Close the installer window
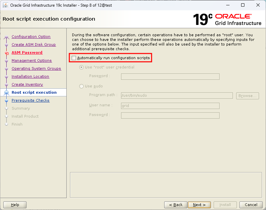This screenshot has height=210, width=266. pyautogui.click(x=258, y=5)
